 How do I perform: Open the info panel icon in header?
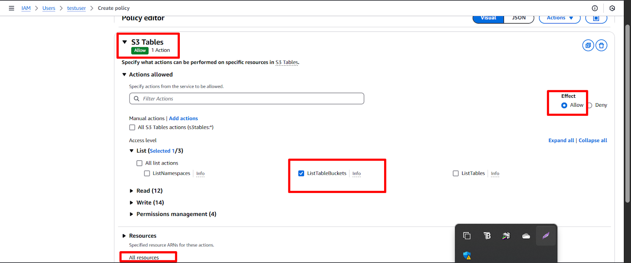(595, 8)
